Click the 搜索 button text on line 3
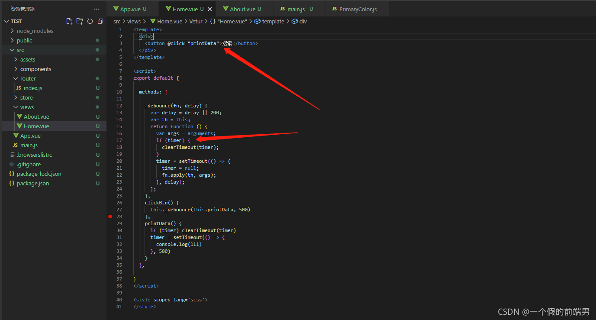Screen dimensions: 596x320 pyautogui.click(x=227, y=43)
